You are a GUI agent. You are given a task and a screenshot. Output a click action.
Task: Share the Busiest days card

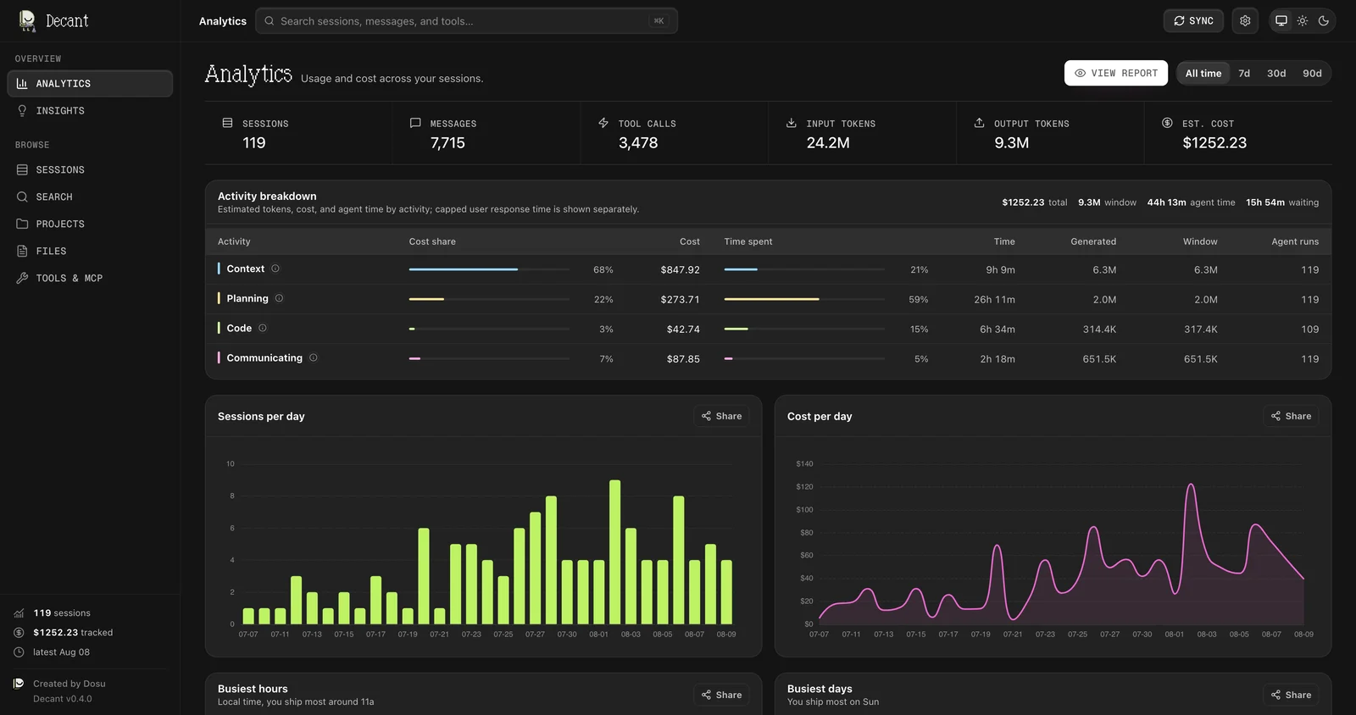tap(1291, 695)
